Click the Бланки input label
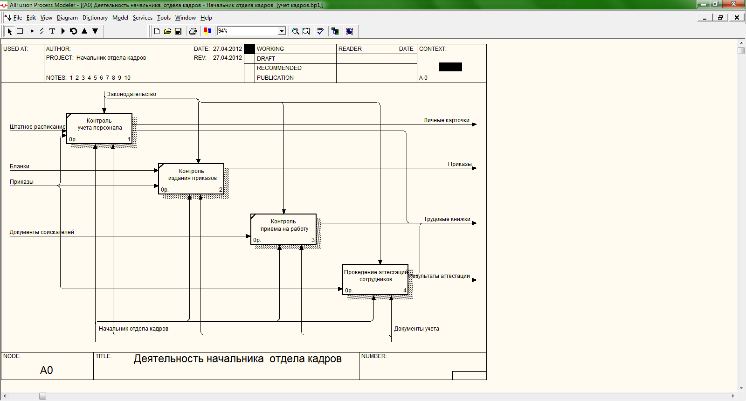 tap(20, 166)
